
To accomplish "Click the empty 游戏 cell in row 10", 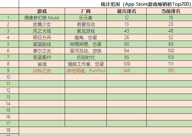I will (42, 77).
